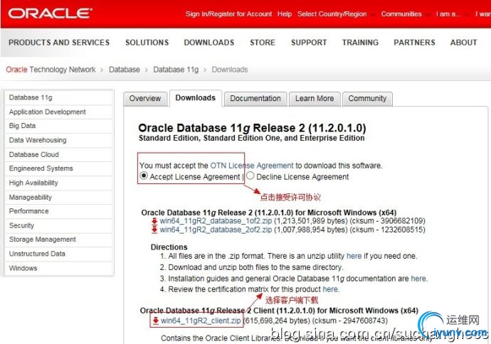Open the 'I am a...' dropdown
The height and width of the screenshot is (344, 491).
point(452,14)
